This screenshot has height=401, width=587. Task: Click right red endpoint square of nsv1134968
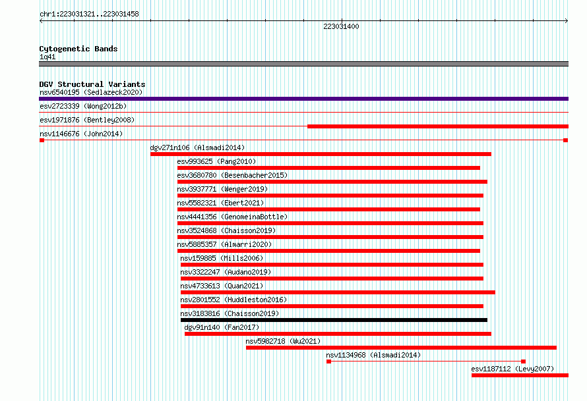(x=524, y=361)
